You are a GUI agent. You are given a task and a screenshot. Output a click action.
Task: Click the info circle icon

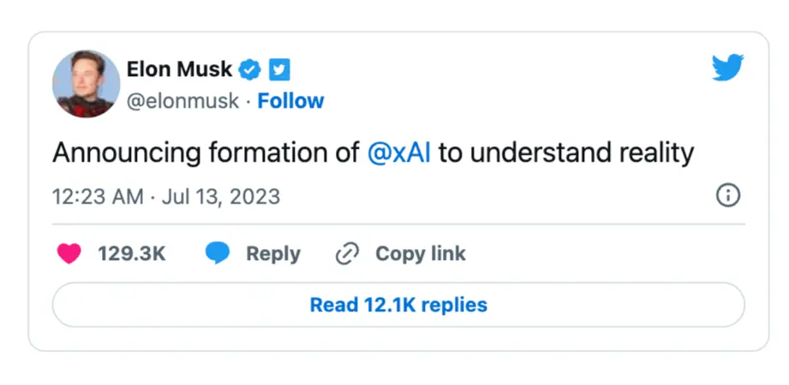(727, 196)
